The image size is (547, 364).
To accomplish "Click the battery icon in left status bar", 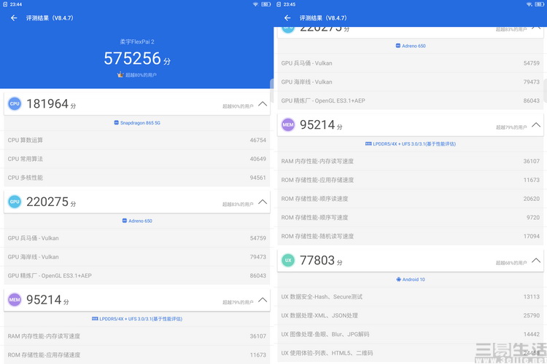I will (x=265, y=4).
